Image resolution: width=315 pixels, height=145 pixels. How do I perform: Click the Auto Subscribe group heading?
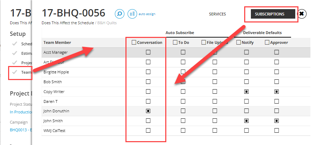tap(180, 33)
